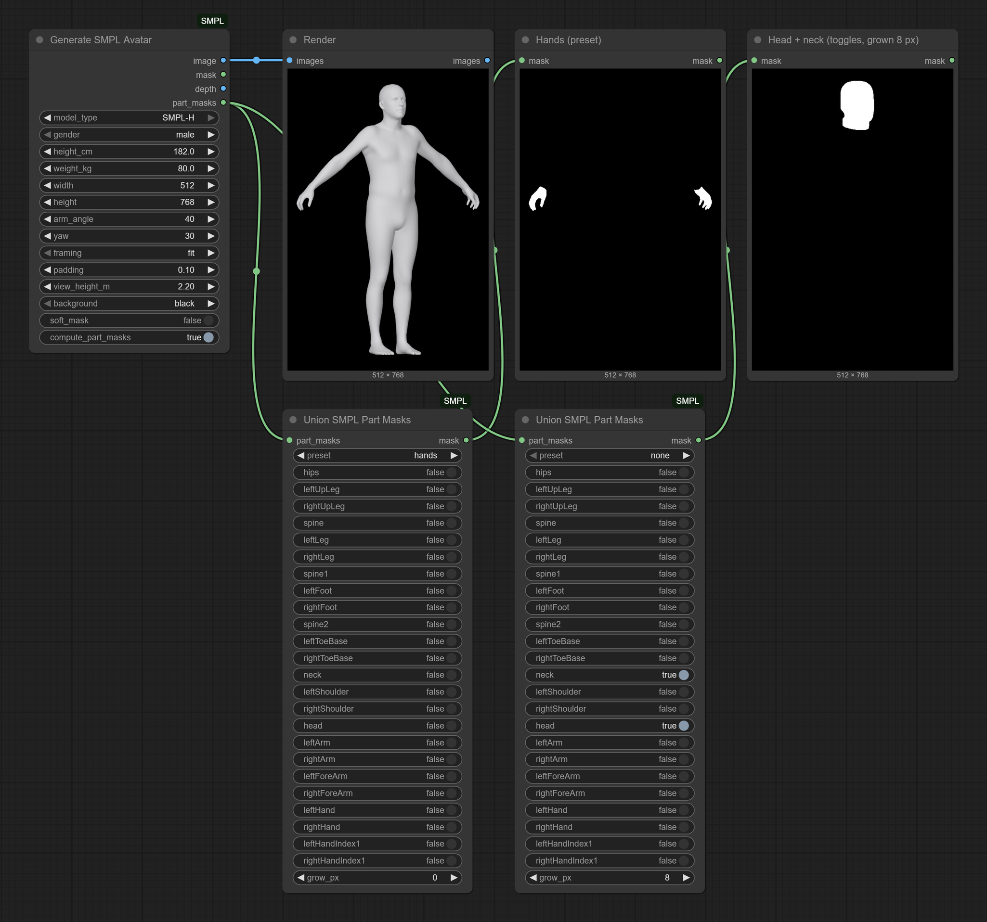Click the image output port on Generate SMPL Avatar
Image resolution: width=987 pixels, height=922 pixels.
coord(223,61)
